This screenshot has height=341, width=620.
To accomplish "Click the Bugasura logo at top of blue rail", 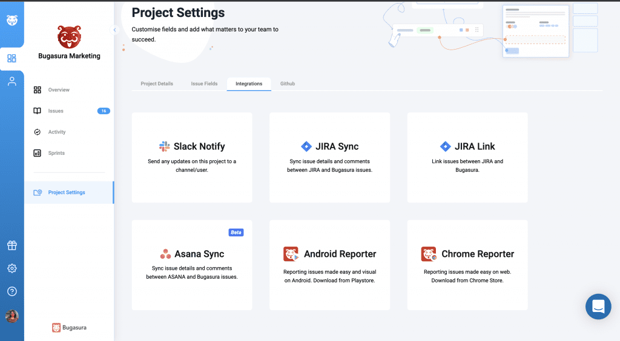I will click(x=12, y=20).
